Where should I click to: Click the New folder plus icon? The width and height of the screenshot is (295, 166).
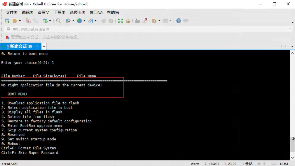tap(154, 21)
